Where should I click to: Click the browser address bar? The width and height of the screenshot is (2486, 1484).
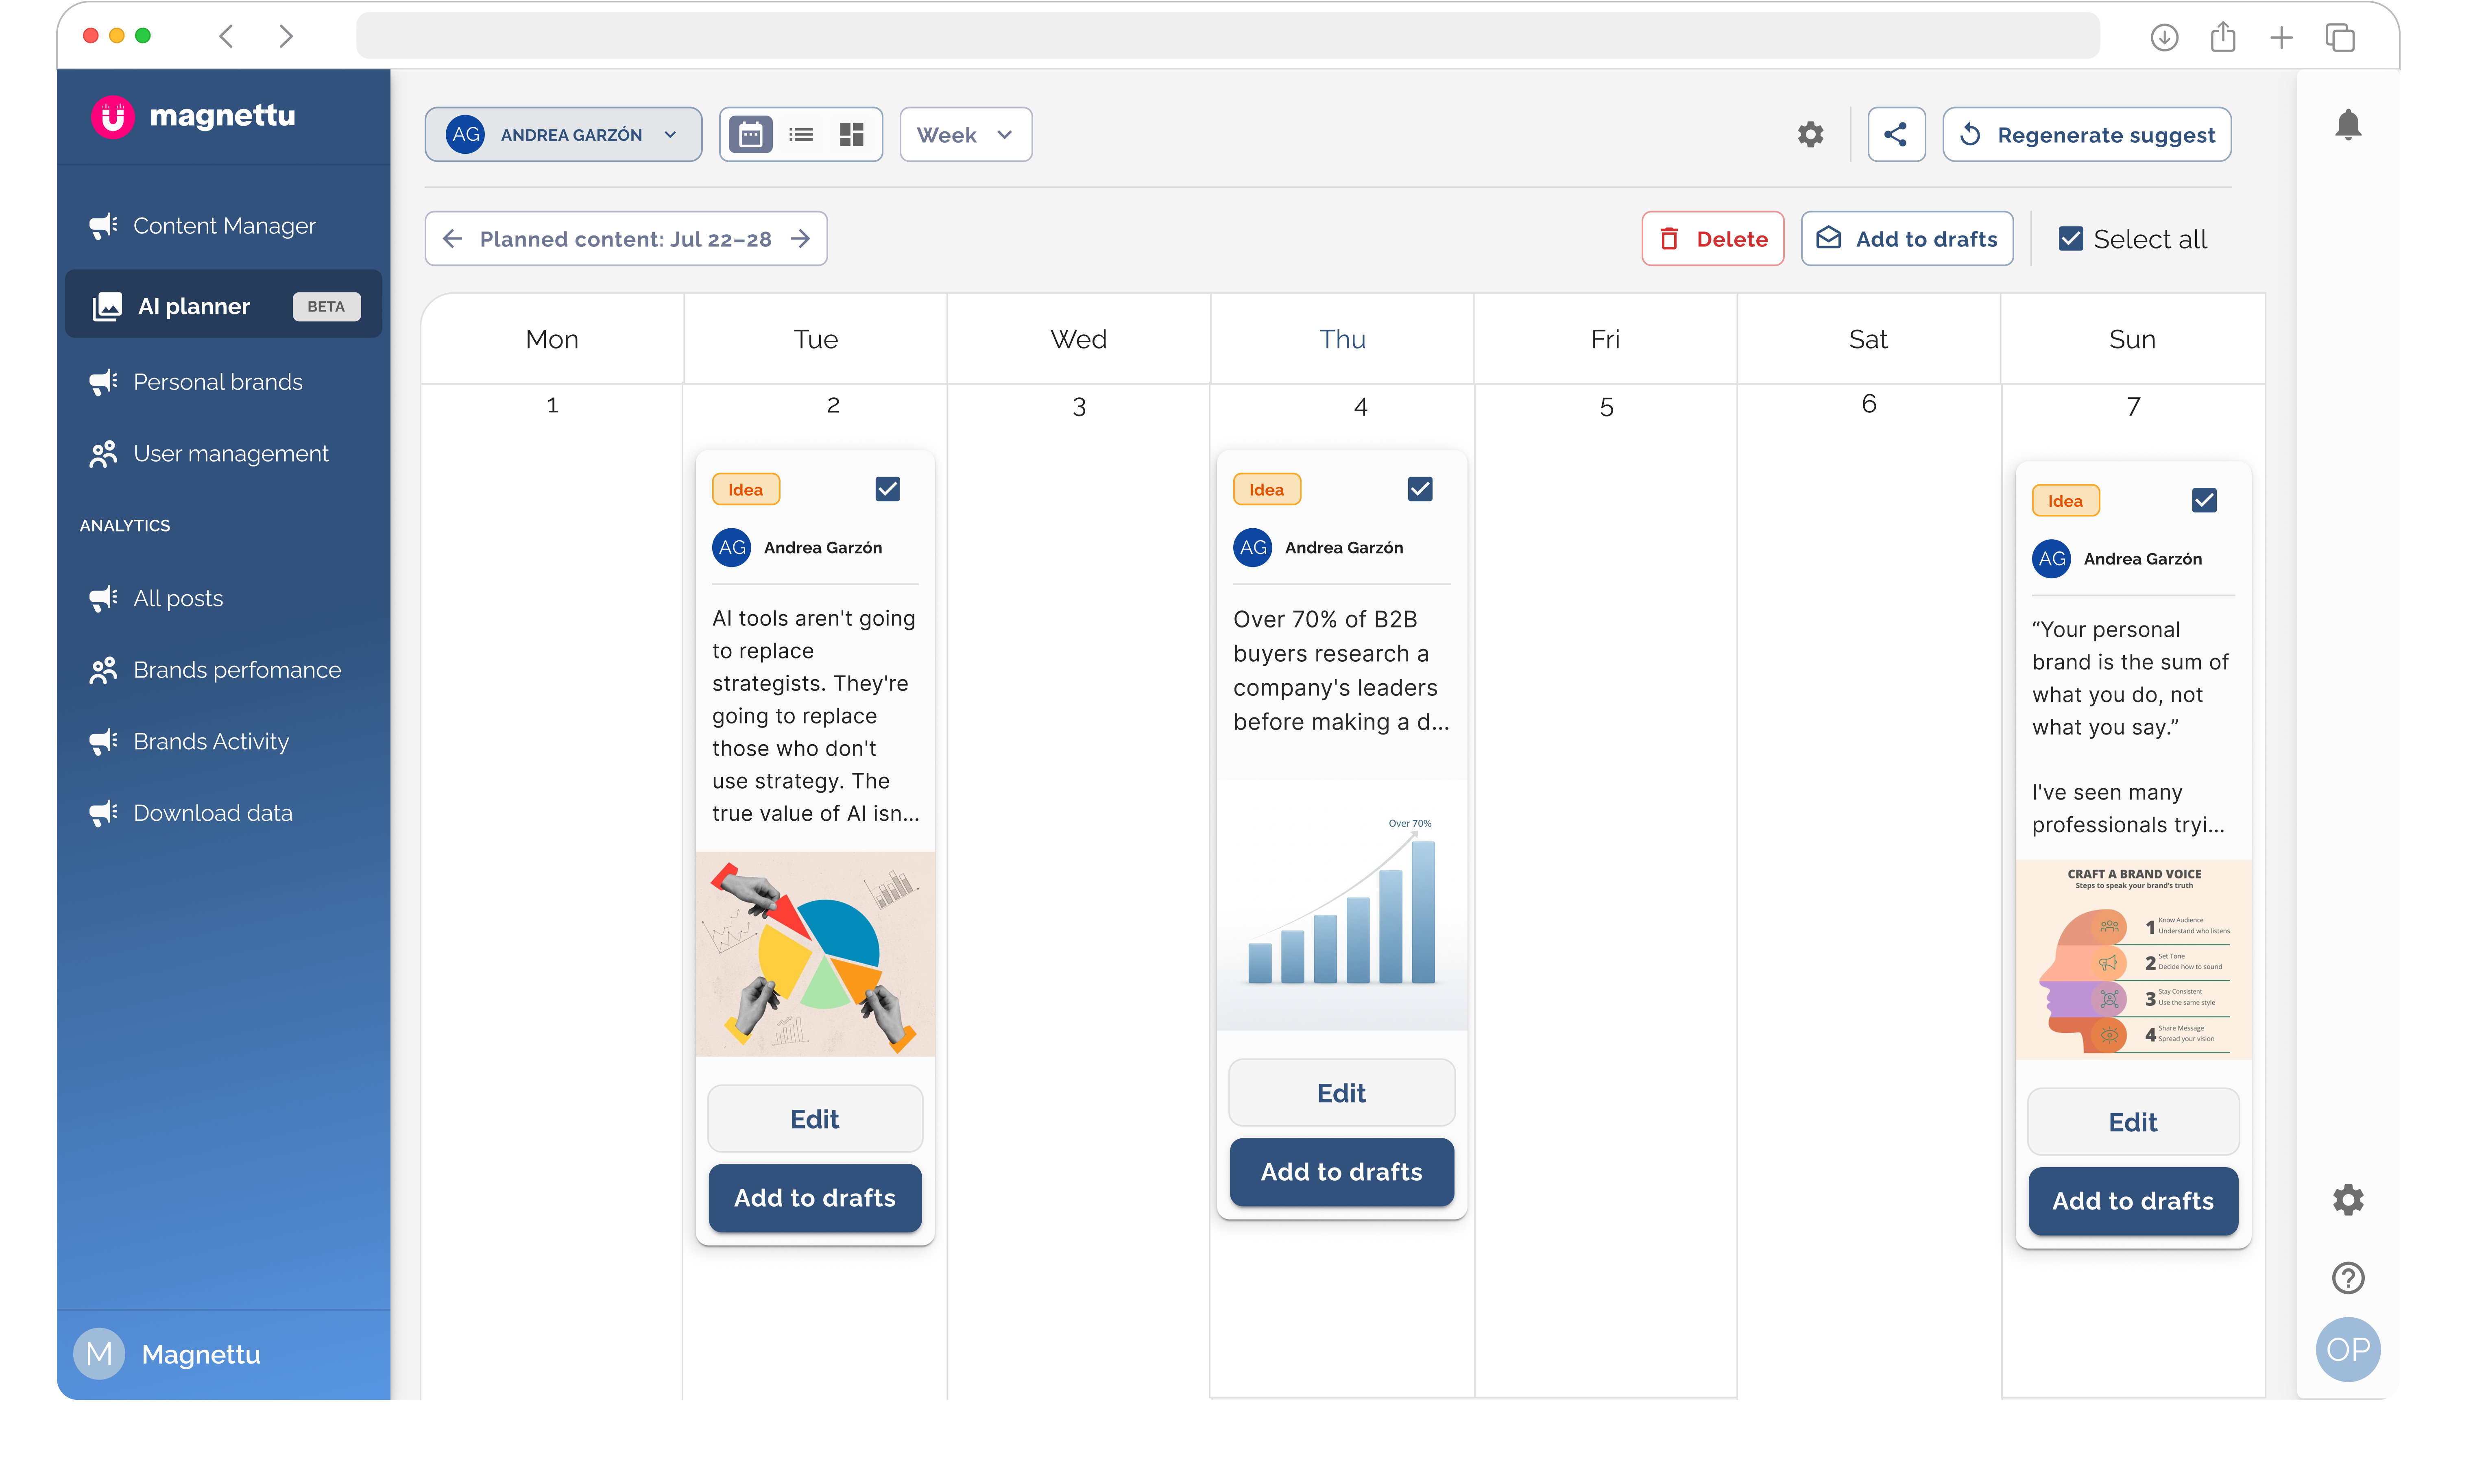pos(1227,36)
